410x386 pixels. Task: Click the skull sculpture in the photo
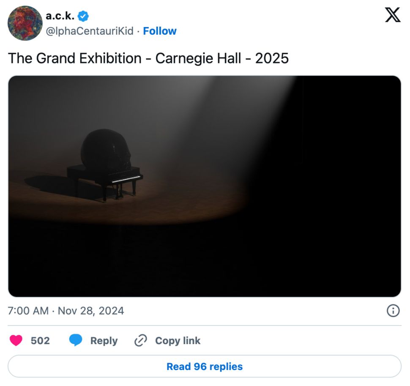point(105,149)
